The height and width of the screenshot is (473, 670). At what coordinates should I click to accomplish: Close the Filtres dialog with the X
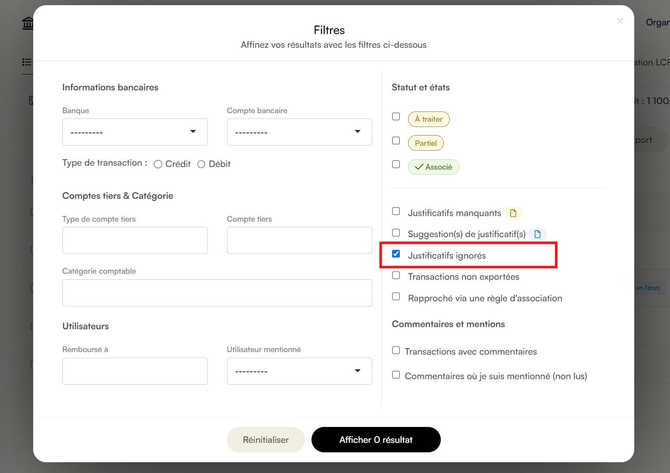[x=620, y=21]
